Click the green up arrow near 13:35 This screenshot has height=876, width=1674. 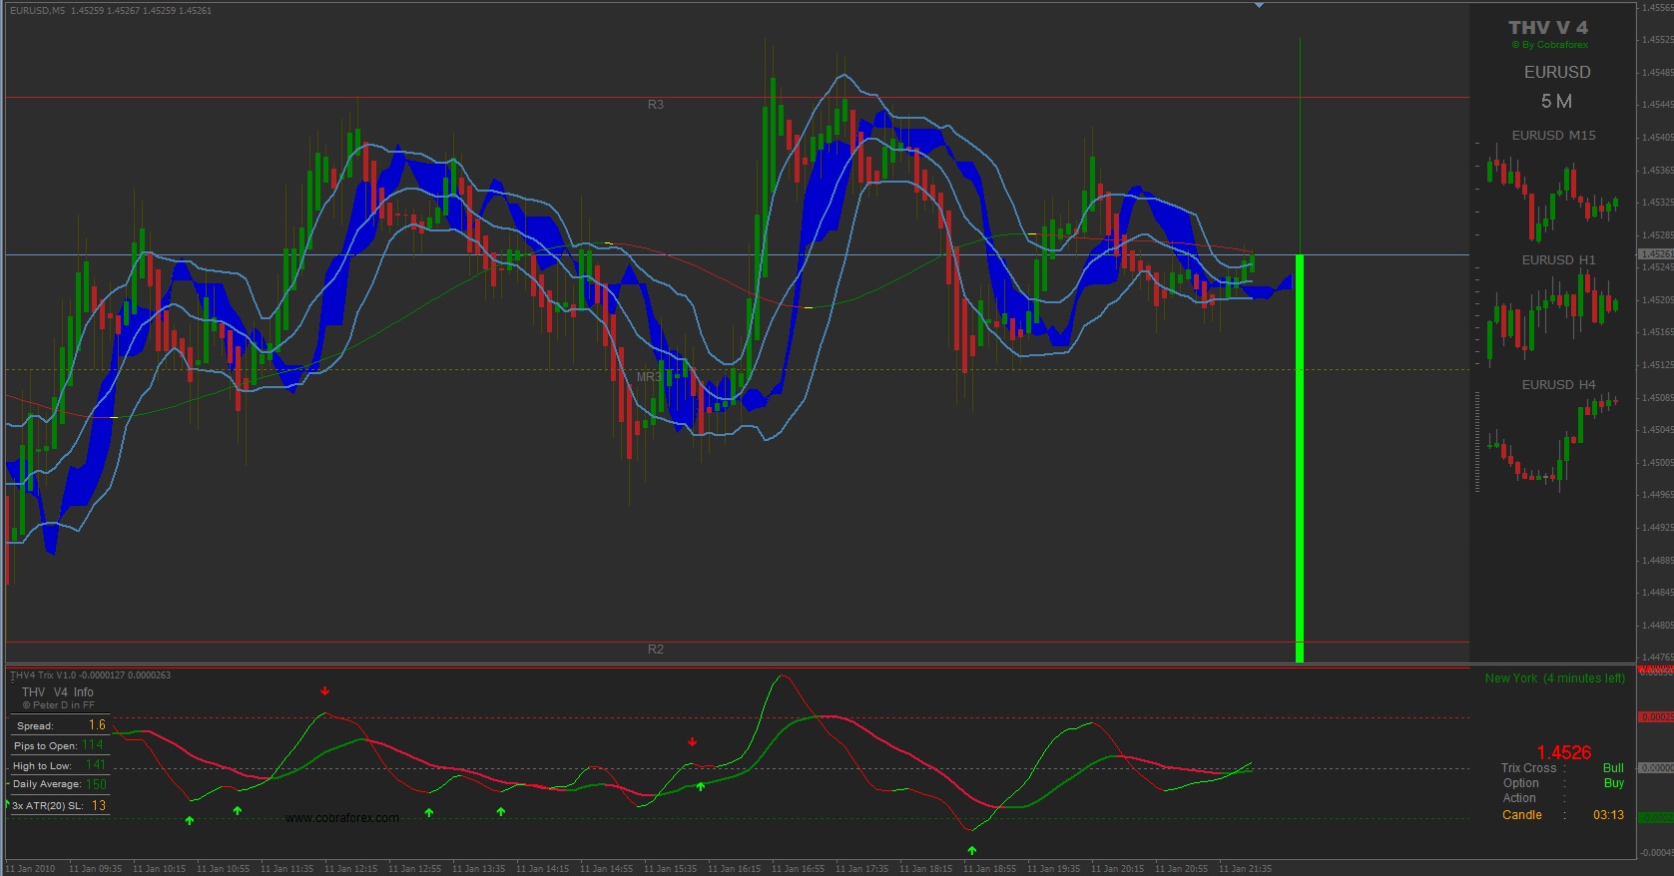pyautogui.click(x=501, y=811)
